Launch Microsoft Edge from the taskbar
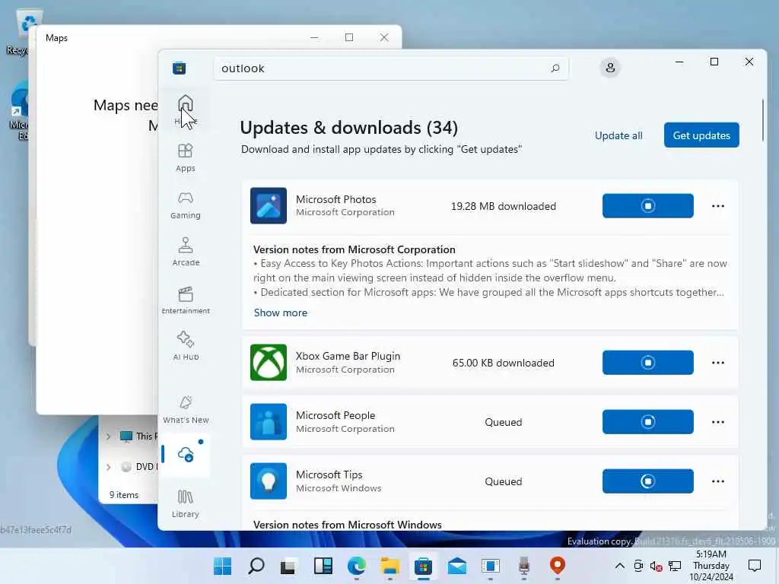Viewport: 779px width, 584px height. click(356, 566)
